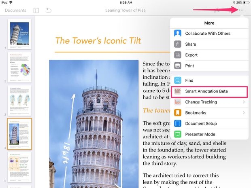
Task: Select page 3 thumbnail with tower diagrams
Action: (19, 101)
